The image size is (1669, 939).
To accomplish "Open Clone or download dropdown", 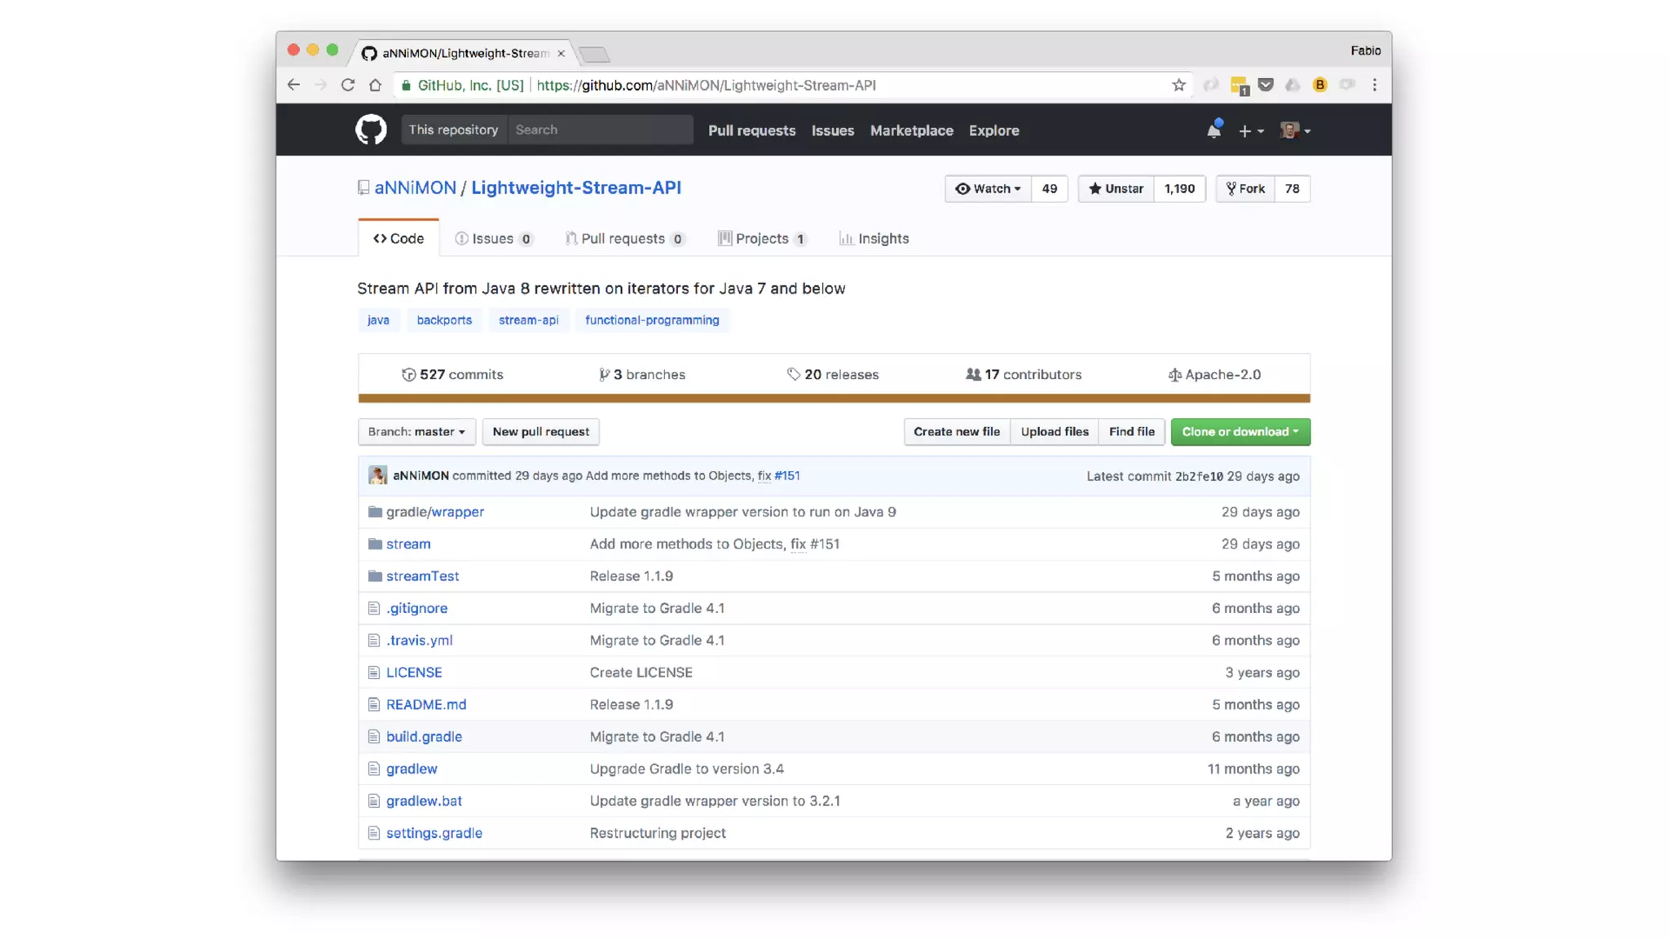I will (x=1240, y=431).
